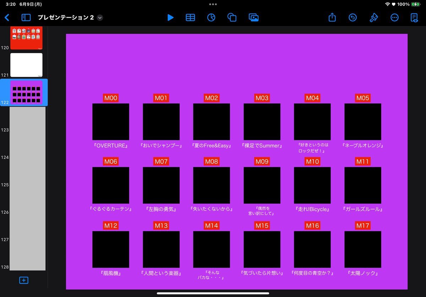Select the 『夏のFree&Easy』 caption
The image size is (426, 297).
(212, 146)
